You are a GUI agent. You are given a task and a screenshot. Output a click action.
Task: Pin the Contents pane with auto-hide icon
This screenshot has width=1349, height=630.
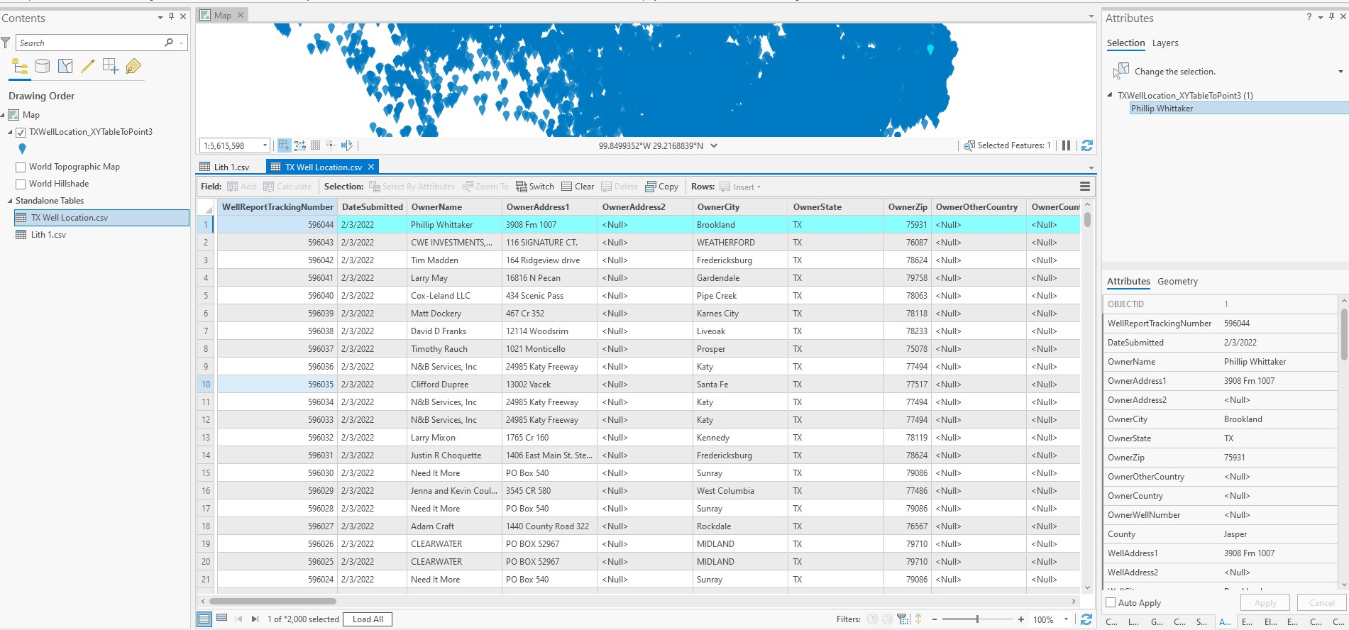[171, 16]
